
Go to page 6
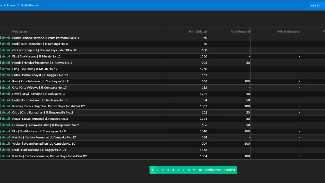(178, 170)
